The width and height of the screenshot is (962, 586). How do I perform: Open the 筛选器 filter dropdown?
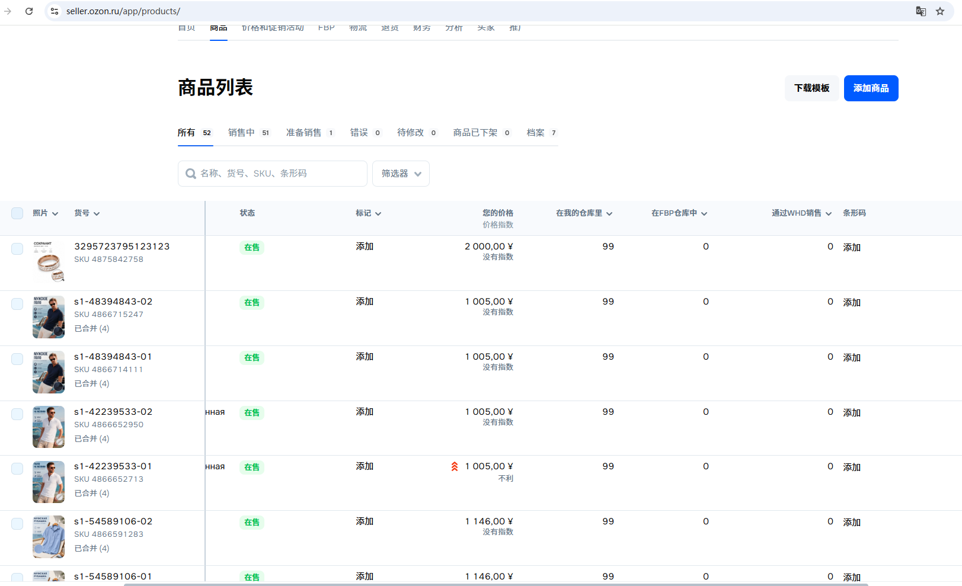coord(401,174)
